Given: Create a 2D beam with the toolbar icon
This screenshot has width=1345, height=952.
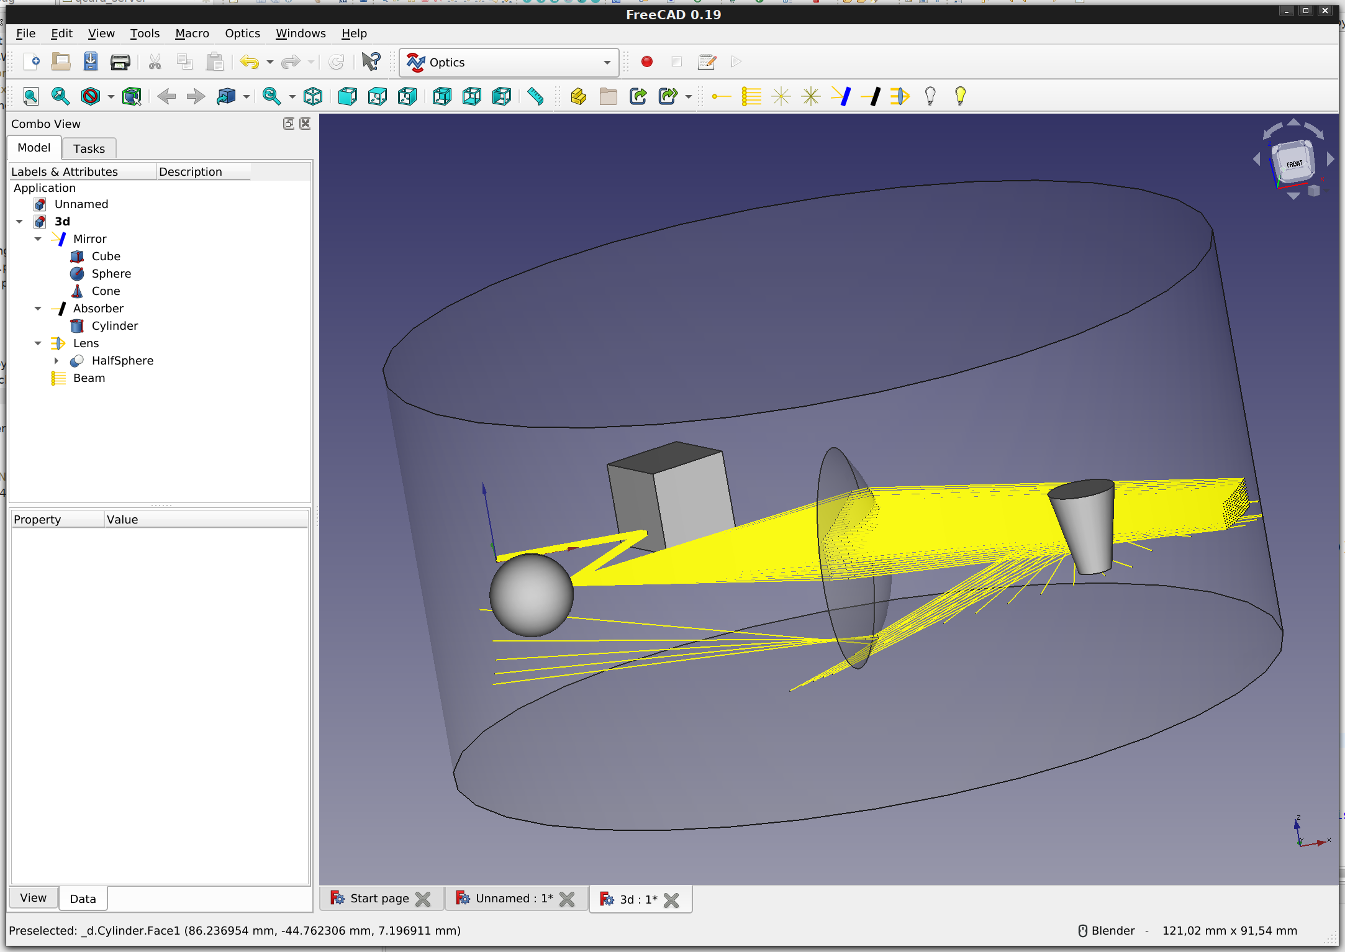Looking at the screenshot, I should tap(751, 96).
